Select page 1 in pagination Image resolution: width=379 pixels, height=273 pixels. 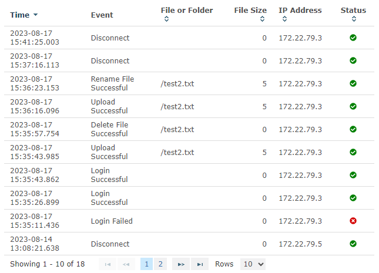pyautogui.click(x=146, y=264)
